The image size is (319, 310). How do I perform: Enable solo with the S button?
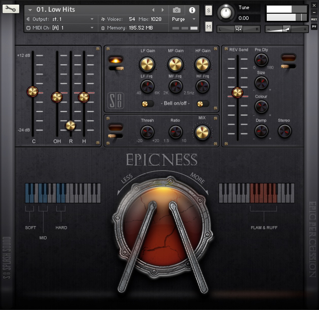208,11
